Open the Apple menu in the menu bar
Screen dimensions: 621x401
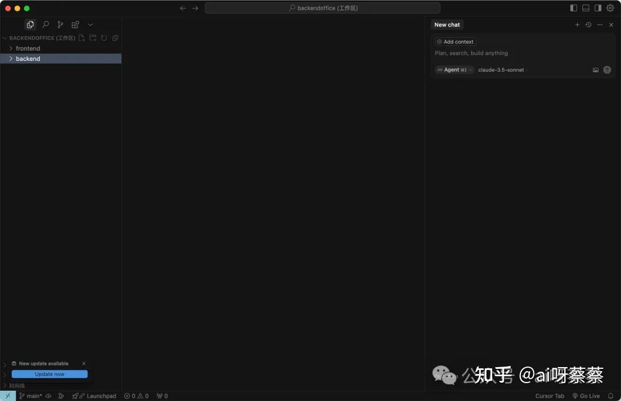pos(8,8)
